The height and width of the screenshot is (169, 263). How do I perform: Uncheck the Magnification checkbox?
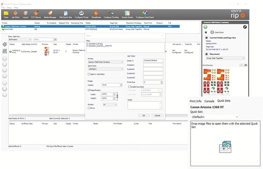tap(89, 90)
